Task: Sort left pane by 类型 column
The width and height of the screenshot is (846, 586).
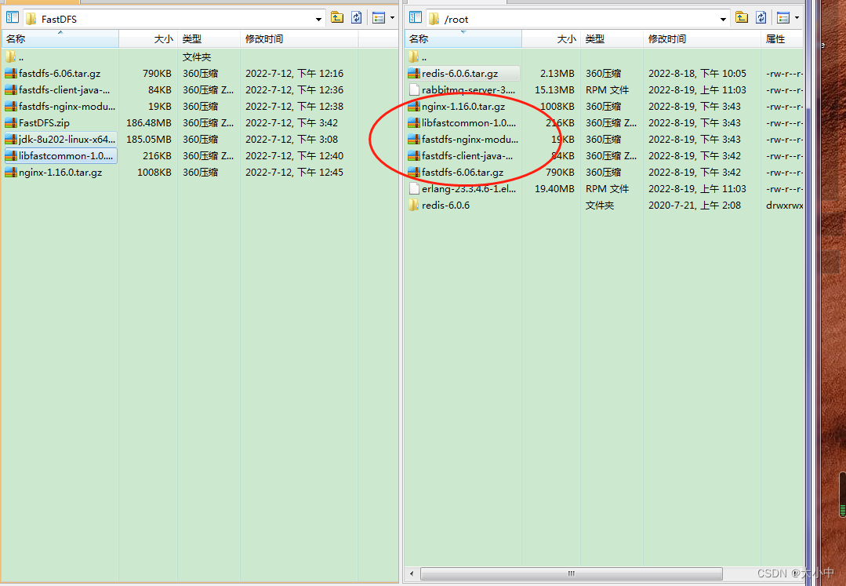Action: [209, 39]
